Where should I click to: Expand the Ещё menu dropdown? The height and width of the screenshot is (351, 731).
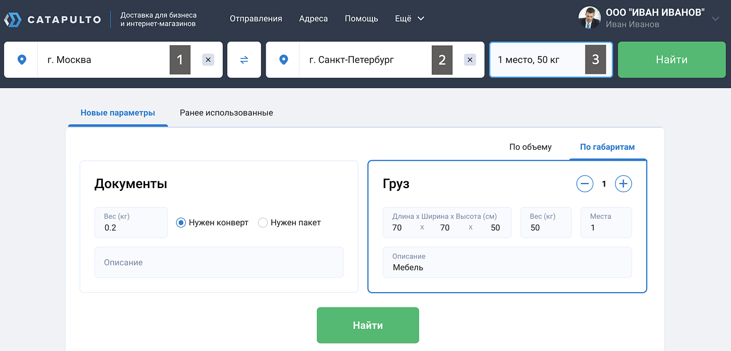click(409, 18)
